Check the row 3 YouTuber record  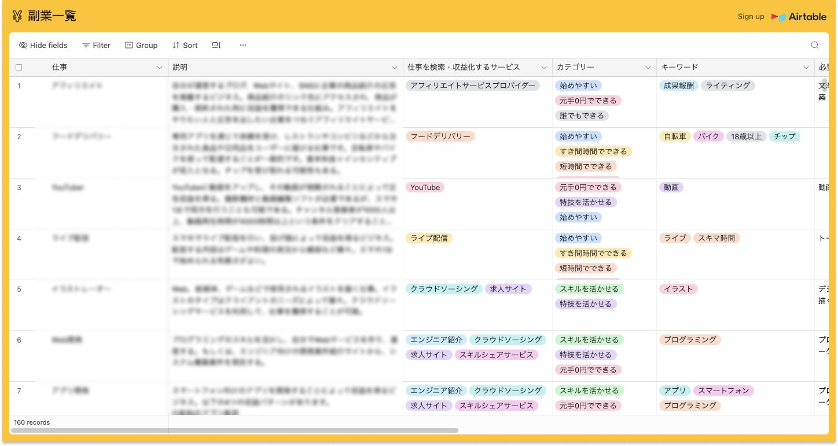19,188
